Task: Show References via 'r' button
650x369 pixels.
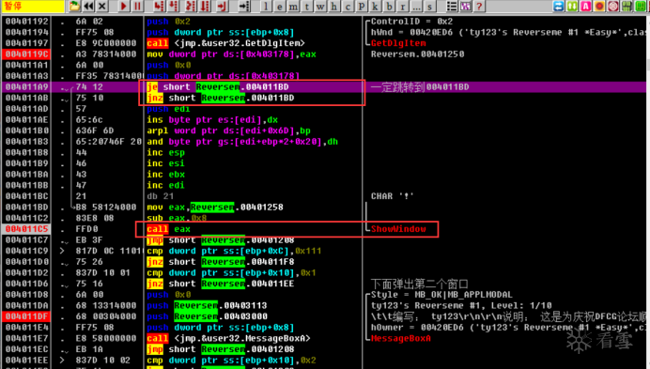Action: [403, 7]
